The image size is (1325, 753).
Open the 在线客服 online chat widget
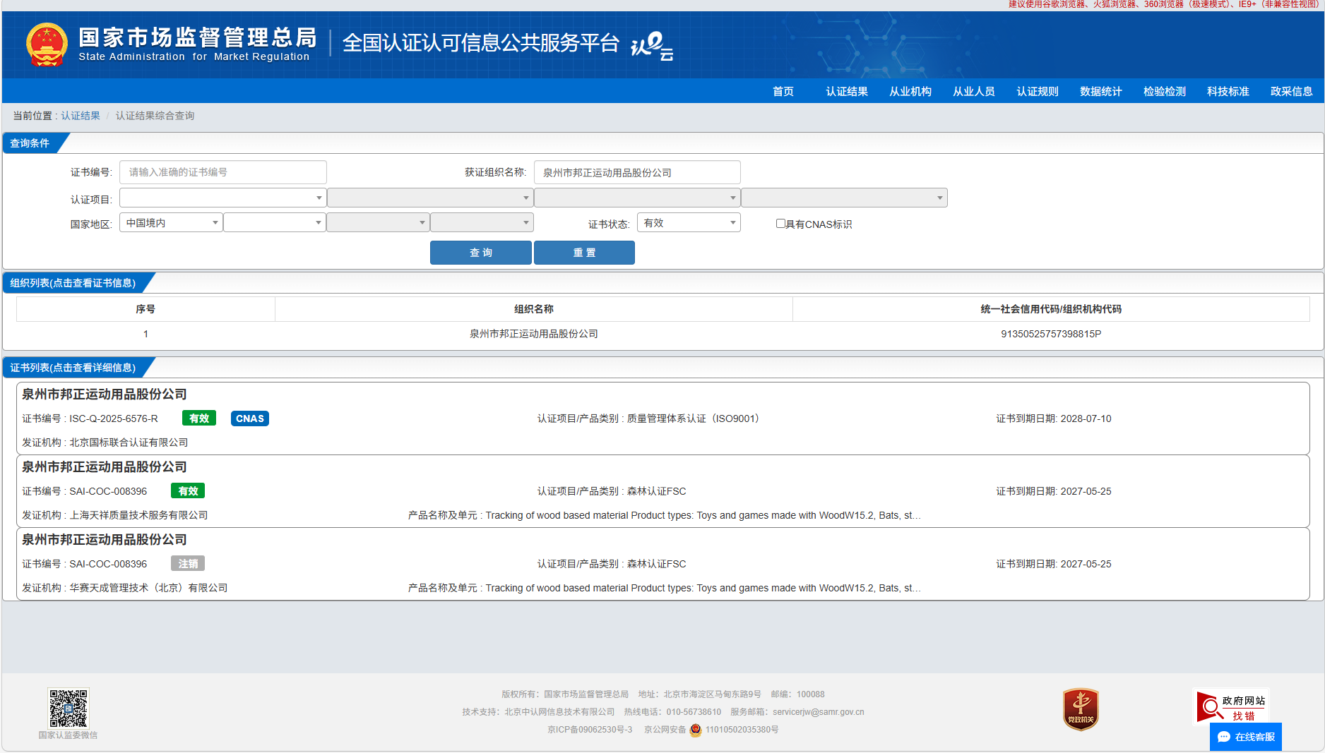pyautogui.click(x=1246, y=737)
